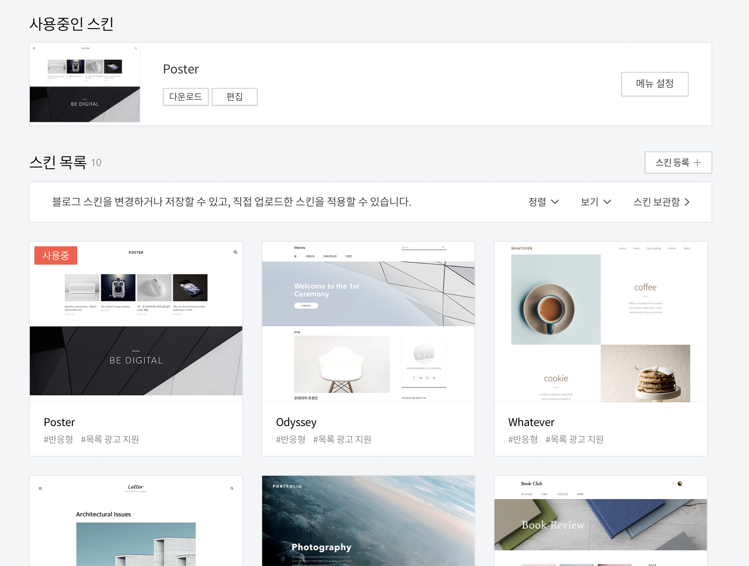Viewport: 749px width, 566px height.
Task: Click profile avatar icon in Book Club preview
Action: [x=680, y=484]
